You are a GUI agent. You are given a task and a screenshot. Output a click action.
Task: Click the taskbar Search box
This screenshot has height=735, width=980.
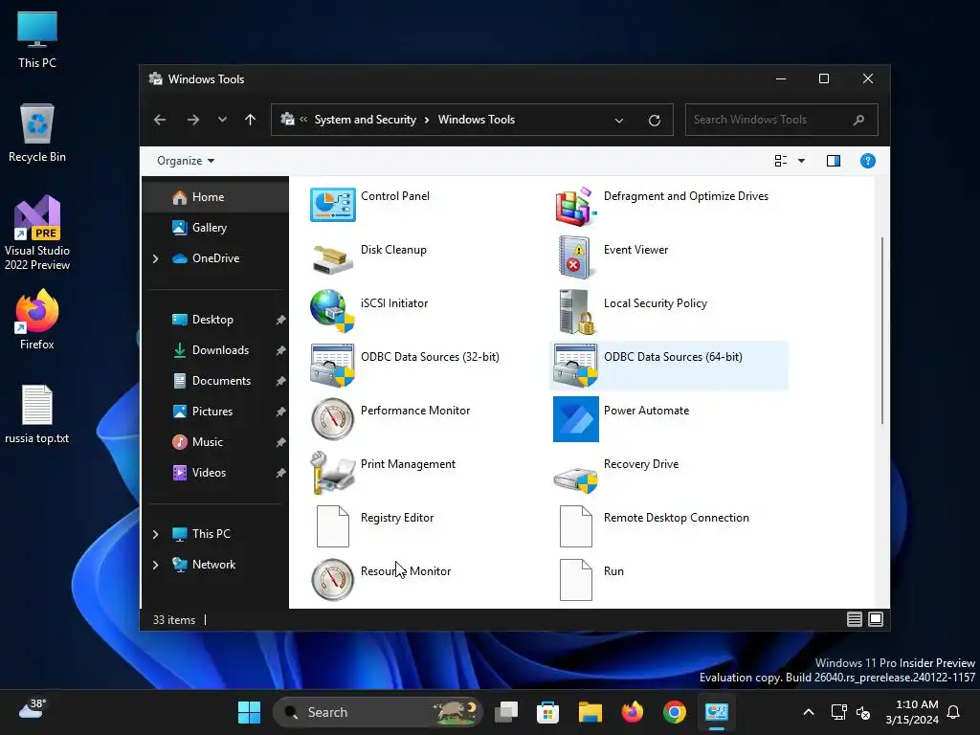coord(378,712)
